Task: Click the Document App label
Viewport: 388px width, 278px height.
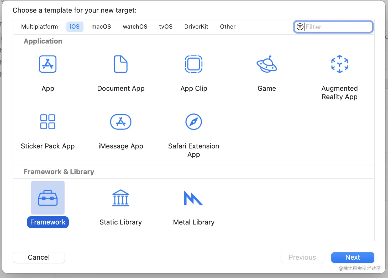Action: coord(121,88)
